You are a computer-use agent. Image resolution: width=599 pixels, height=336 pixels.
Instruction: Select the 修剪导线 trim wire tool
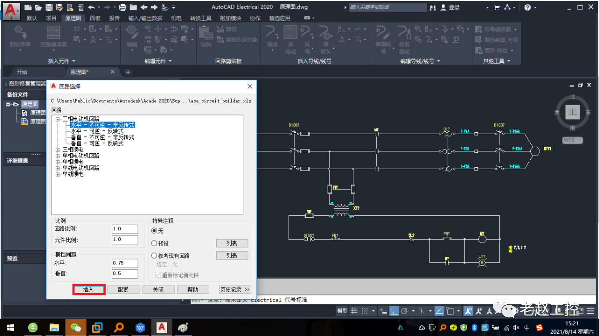[404, 39]
